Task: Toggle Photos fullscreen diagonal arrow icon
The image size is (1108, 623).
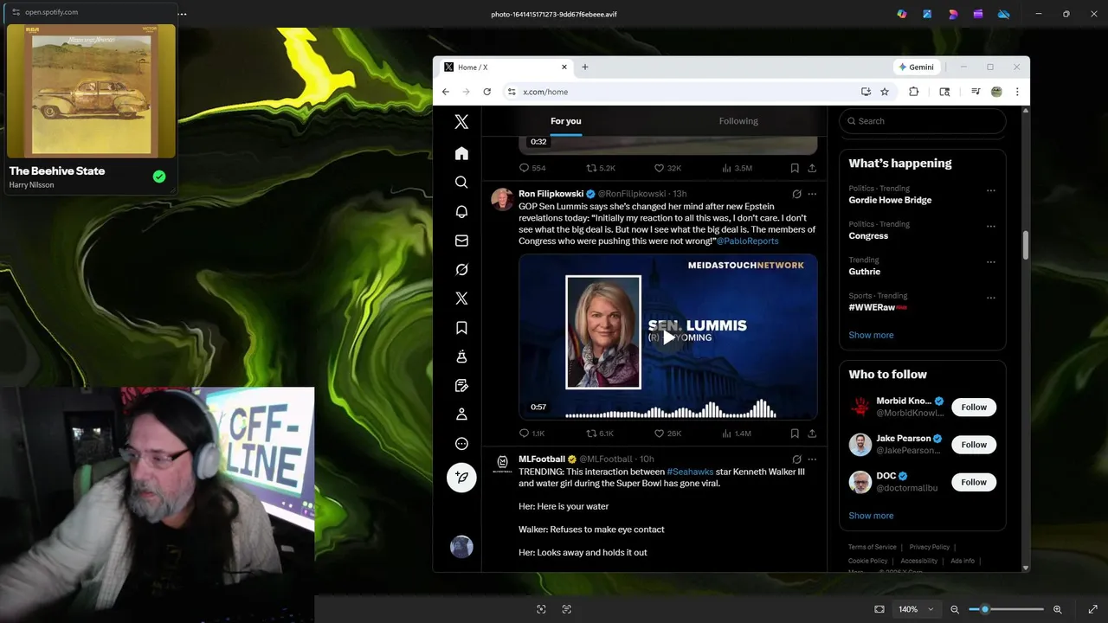Action: 1092,609
